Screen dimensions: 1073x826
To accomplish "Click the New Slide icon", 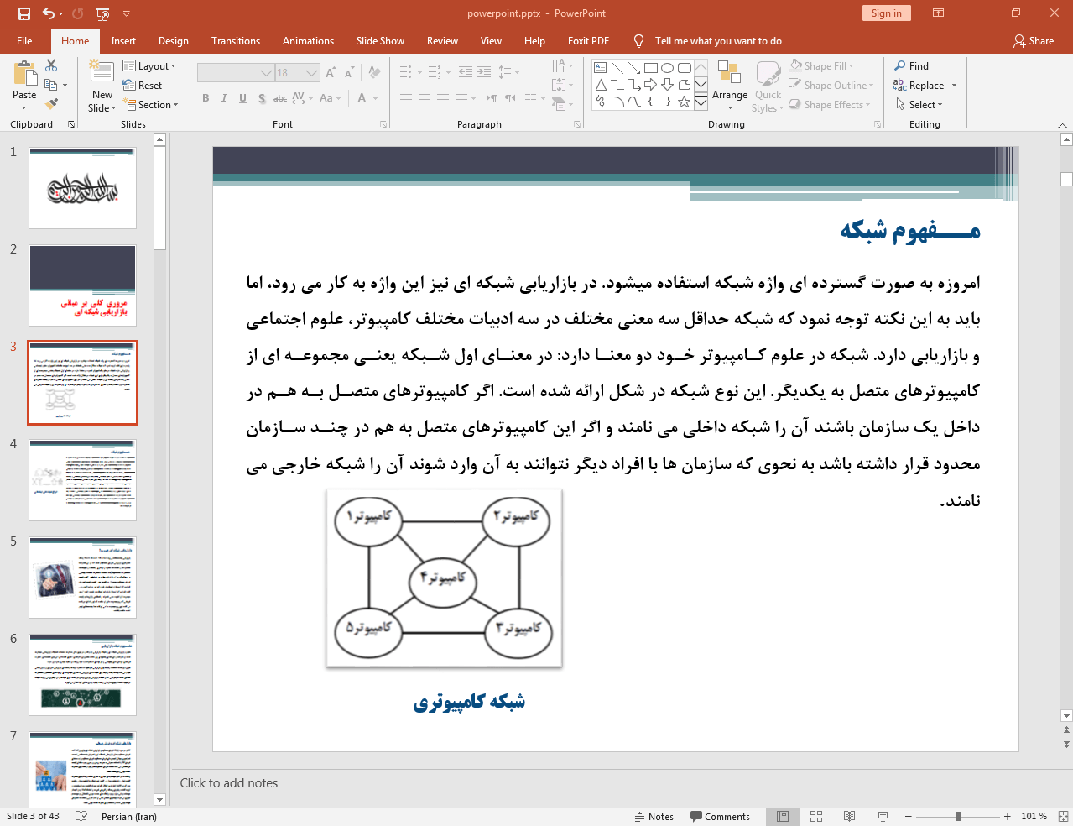I will tap(102, 73).
